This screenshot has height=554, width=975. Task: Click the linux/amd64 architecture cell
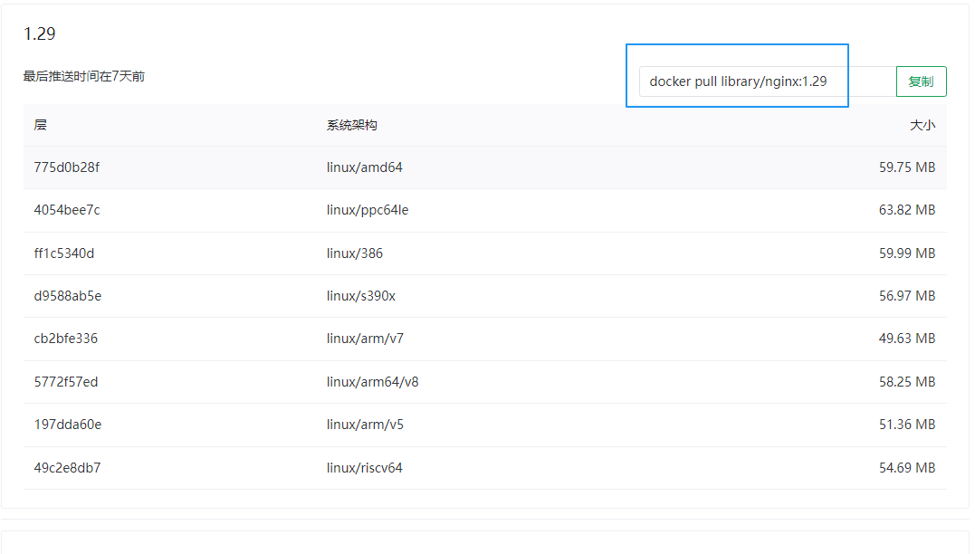pos(365,167)
